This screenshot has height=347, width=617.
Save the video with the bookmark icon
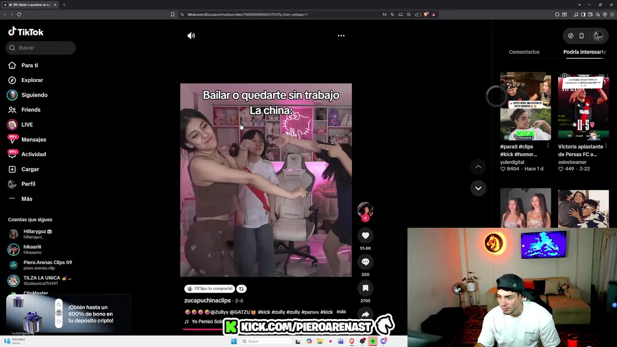tap(365, 288)
